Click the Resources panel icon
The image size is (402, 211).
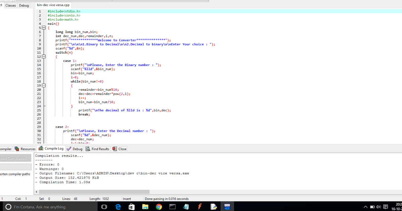[x=17, y=149]
